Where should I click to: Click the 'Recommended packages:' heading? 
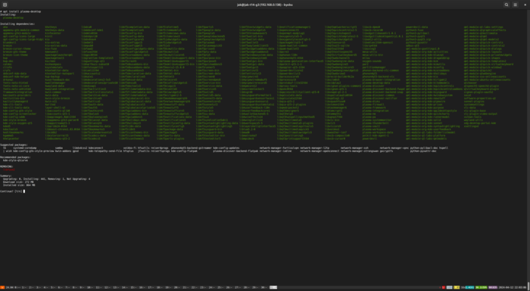[15, 157]
